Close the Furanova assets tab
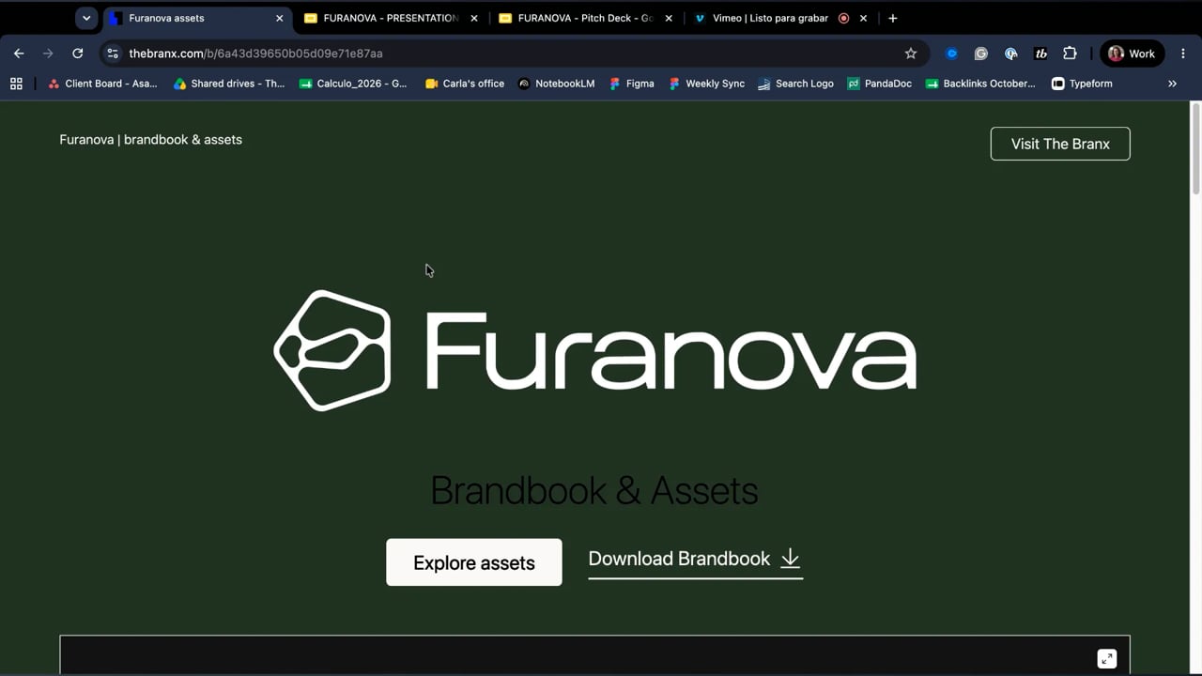This screenshot has width=1202, height=676. coord(279,18)
